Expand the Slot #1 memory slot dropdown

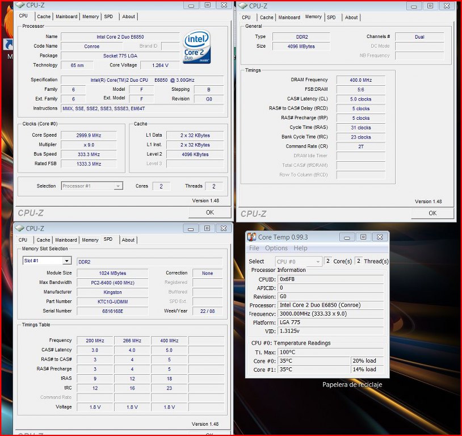tap(66, 261)
